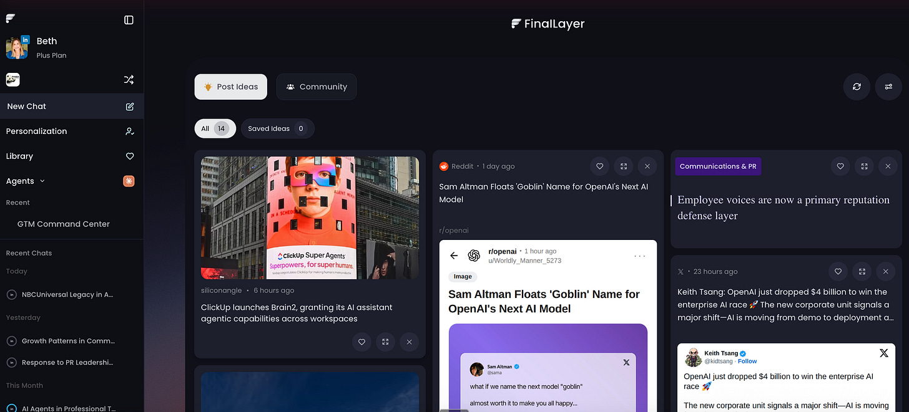The image size is (909, 412).
Task: Click the FinalLayer logo in sidebar corner
Action: point(11,19)
